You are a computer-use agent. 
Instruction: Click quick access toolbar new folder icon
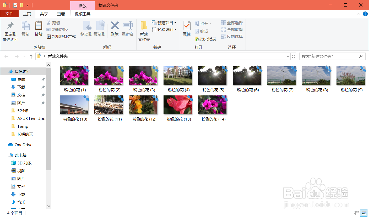(21, 5)
